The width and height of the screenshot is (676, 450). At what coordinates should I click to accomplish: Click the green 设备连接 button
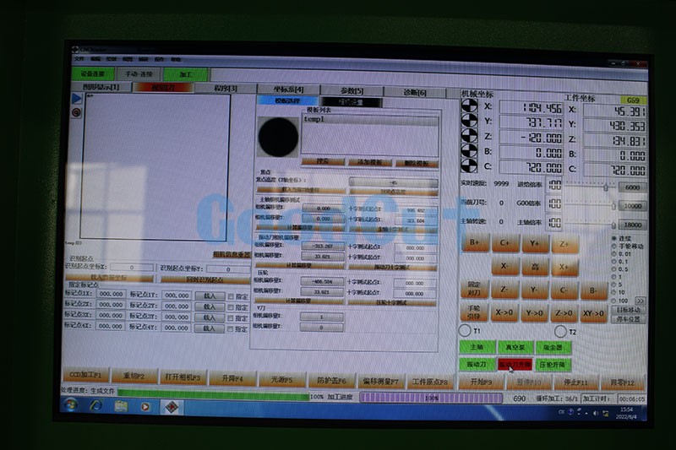point(93,73)
